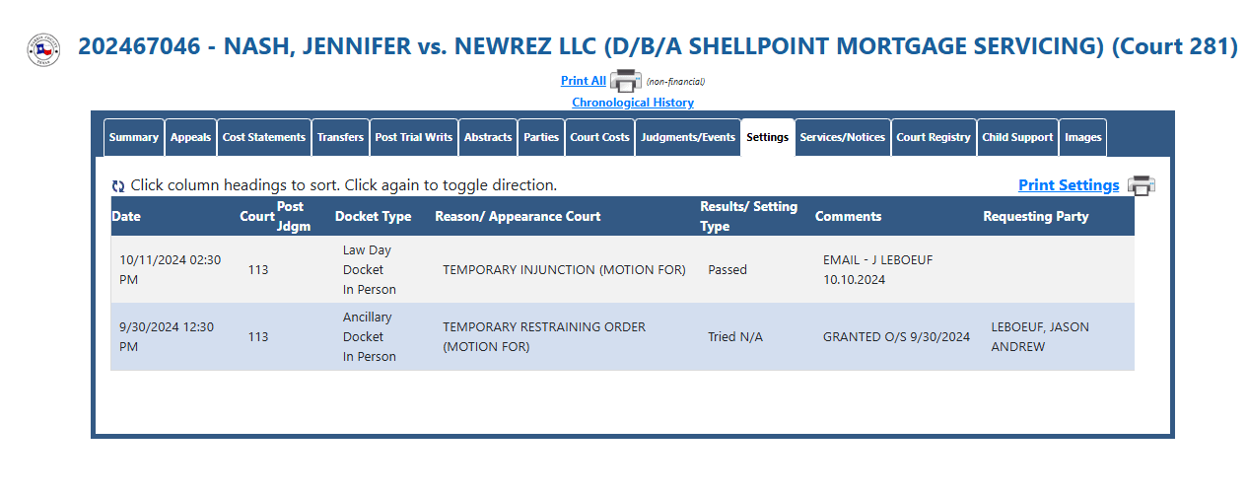Go to the Parties tab
The height and width of the screenshot is (495, 1247).
pyautogui.click(x=541, y=138)
